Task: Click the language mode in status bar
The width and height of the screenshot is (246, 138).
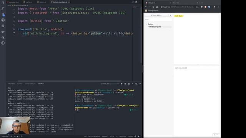Action: pyautogui.click(x=123, y=136)
